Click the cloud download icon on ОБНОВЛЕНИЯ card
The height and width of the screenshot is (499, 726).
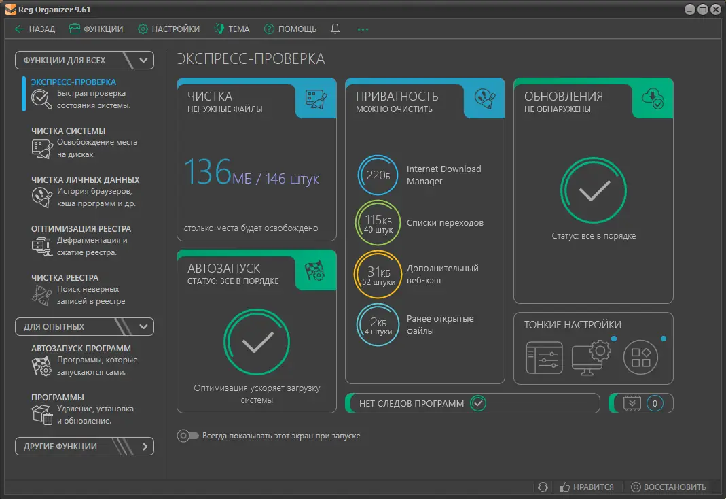tap(653, 99)
